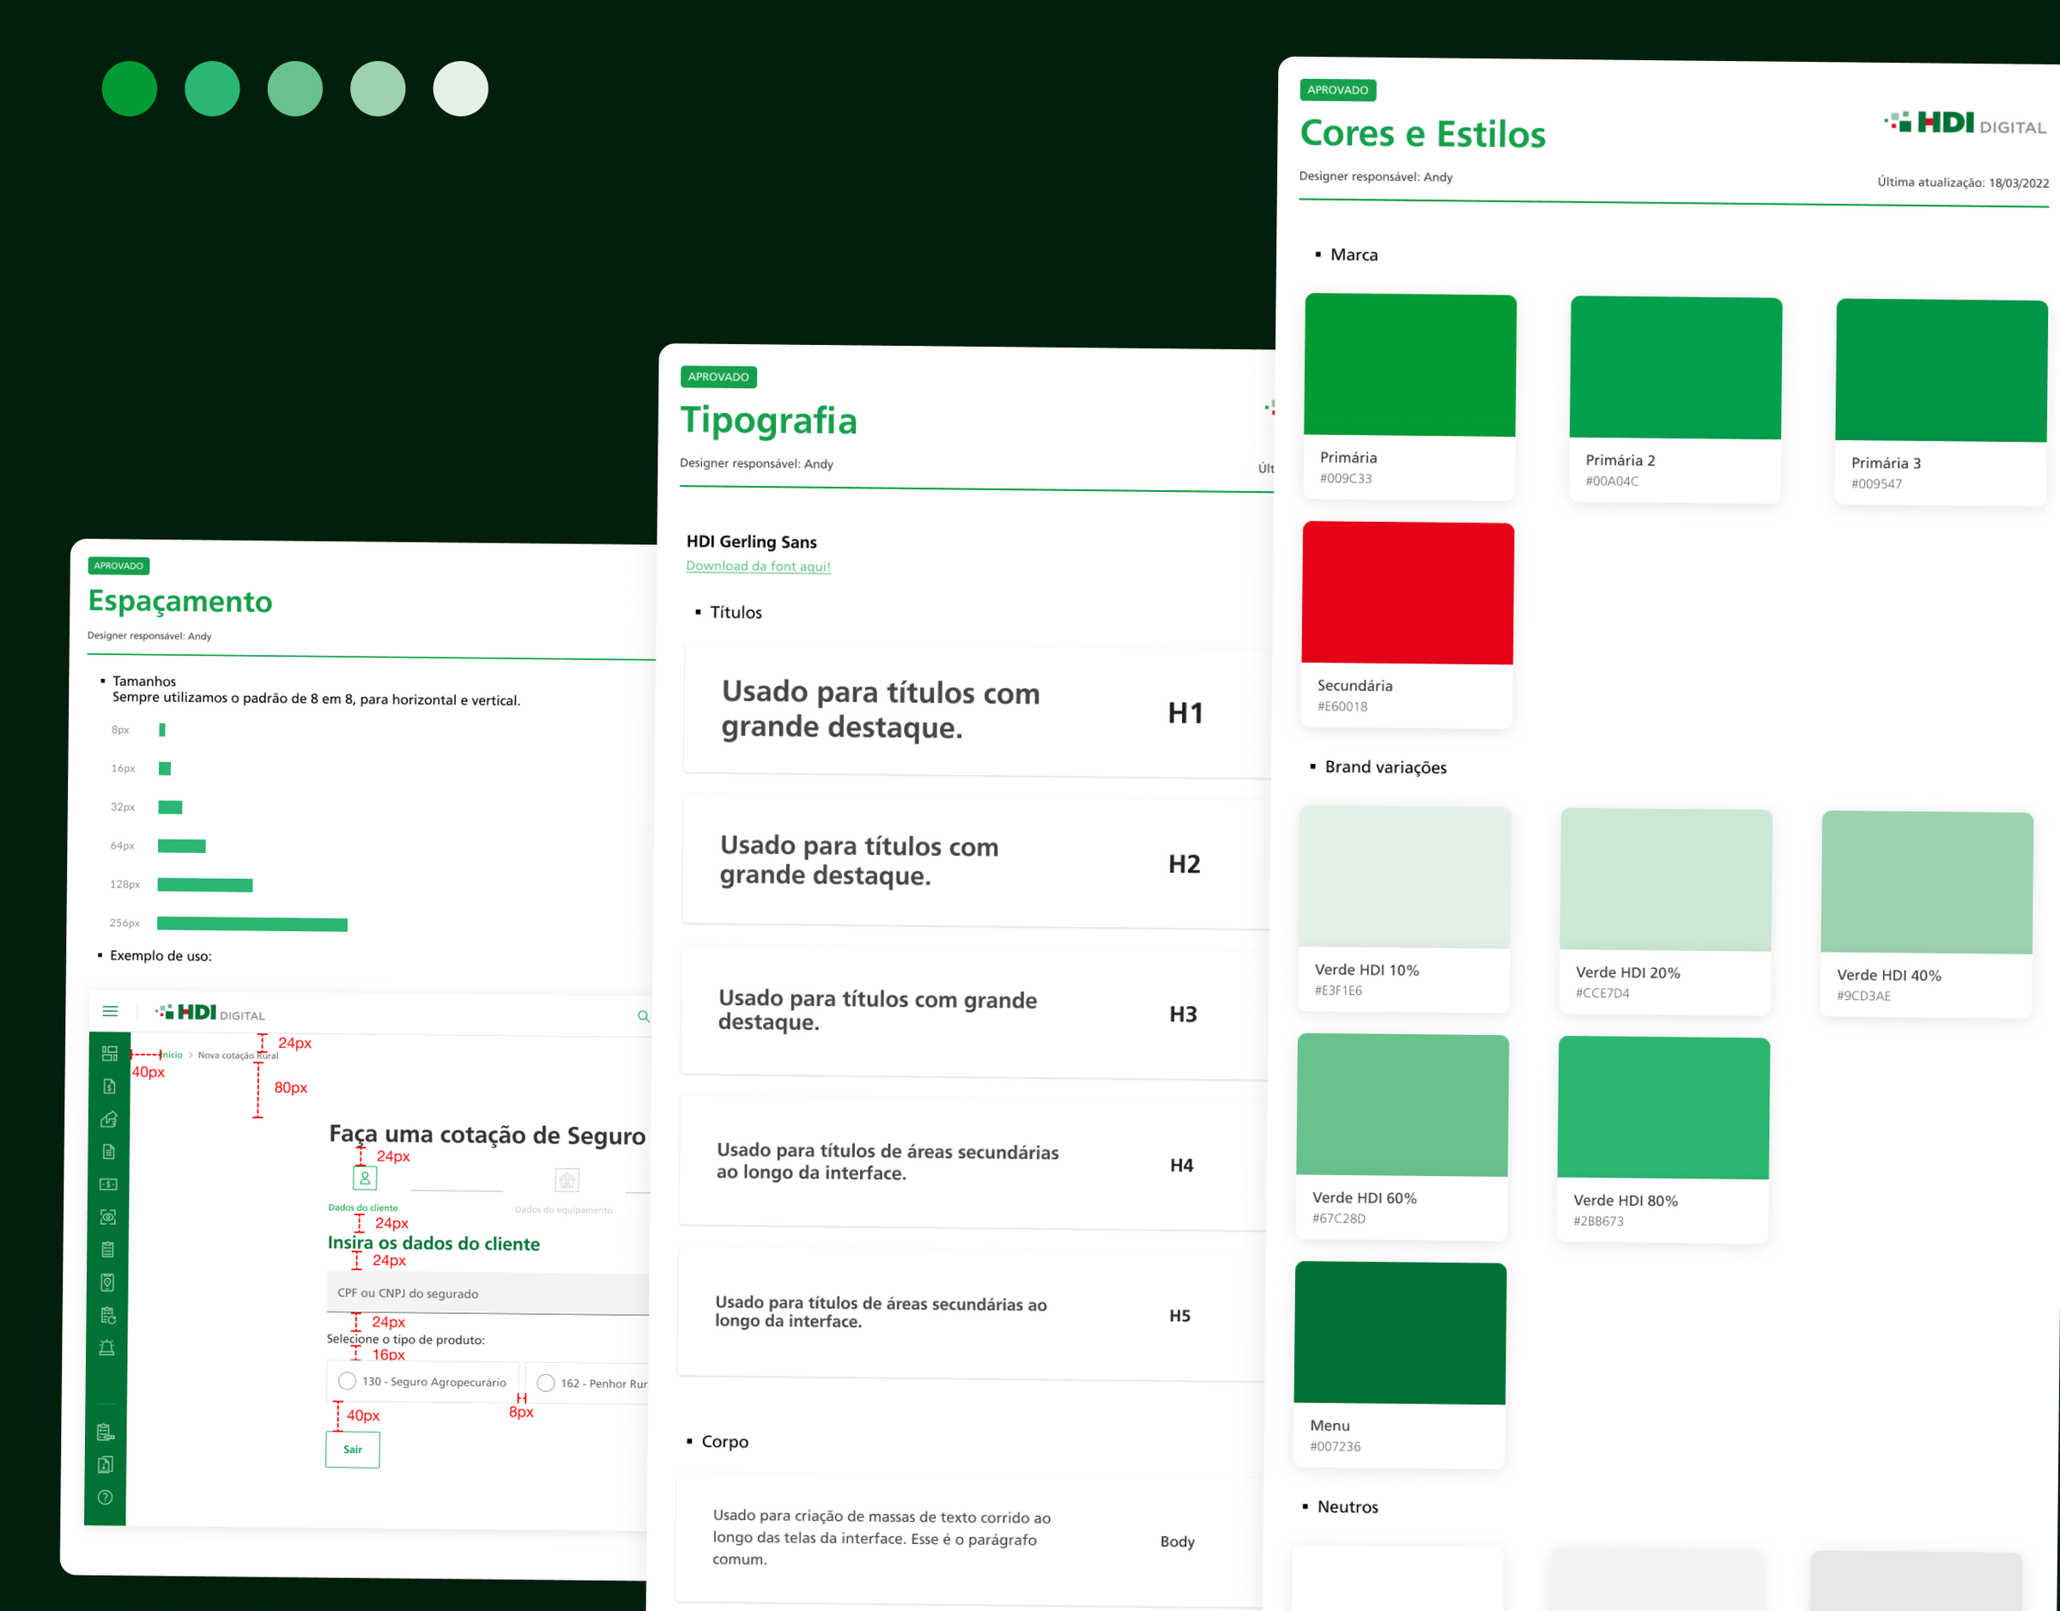Open the Download da font aqui link
This screenshot has height=1611, width=2060.
tap(759, 566)
